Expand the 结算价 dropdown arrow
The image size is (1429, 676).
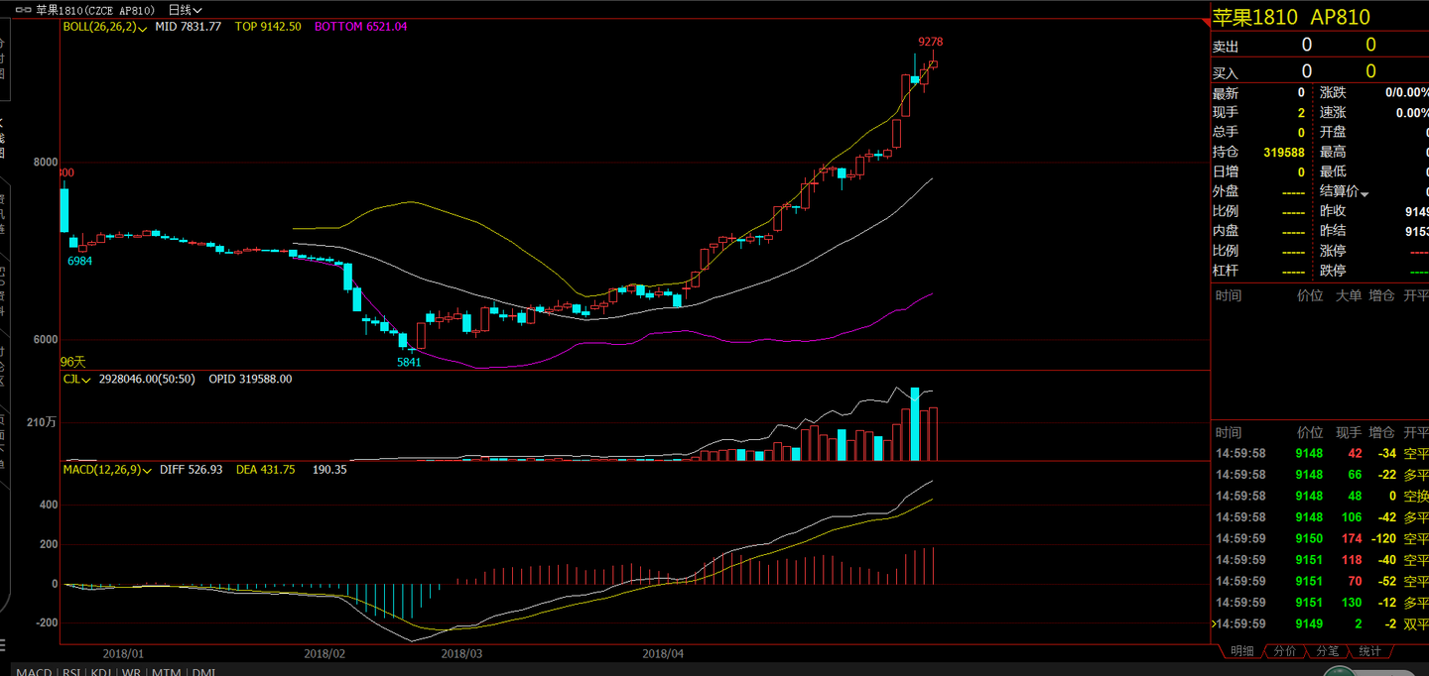[x=1364, y=192]
